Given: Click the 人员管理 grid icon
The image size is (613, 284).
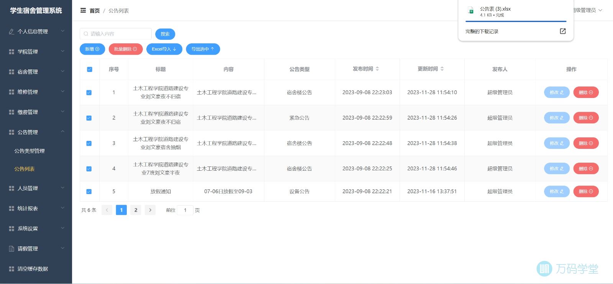Looking at the screenshot, I should tap(11, 188).
